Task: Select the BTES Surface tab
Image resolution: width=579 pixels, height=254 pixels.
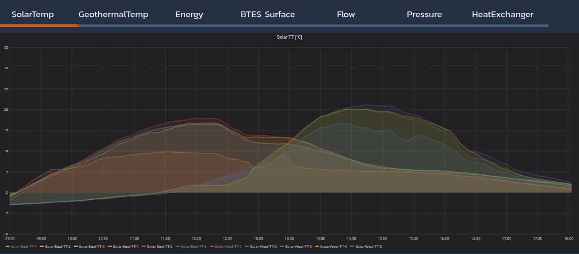Action: point(267,14)
